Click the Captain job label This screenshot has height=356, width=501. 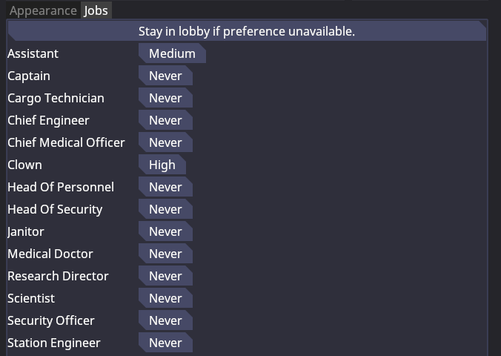tap(30, 76)
